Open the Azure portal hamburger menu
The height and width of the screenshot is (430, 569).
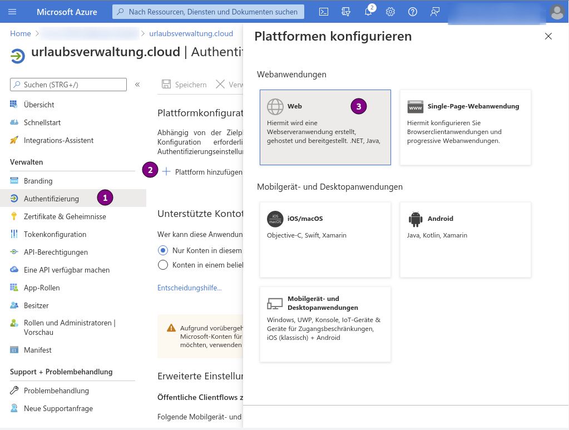(12, 12)
